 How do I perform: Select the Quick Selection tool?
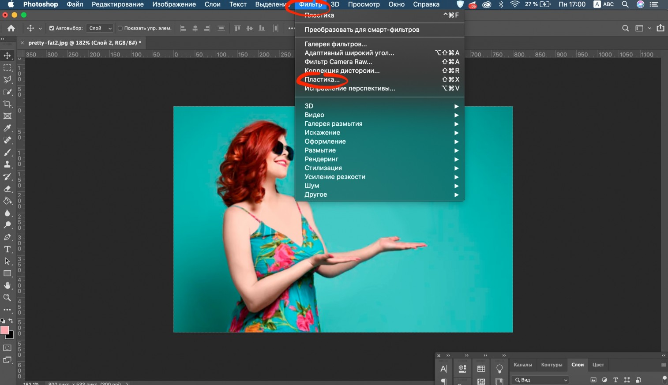point(8,92)
